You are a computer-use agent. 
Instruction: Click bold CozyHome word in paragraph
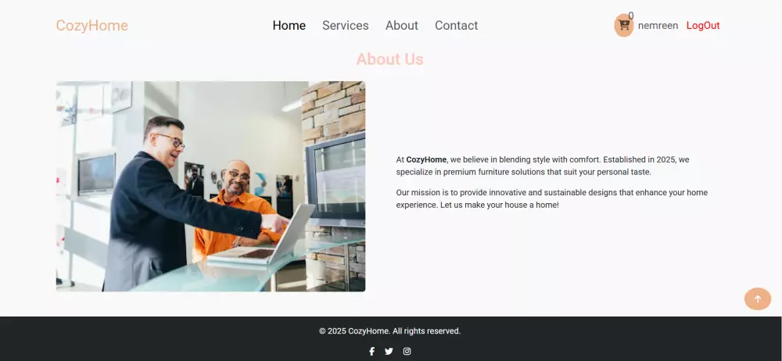tap(426, 159)
